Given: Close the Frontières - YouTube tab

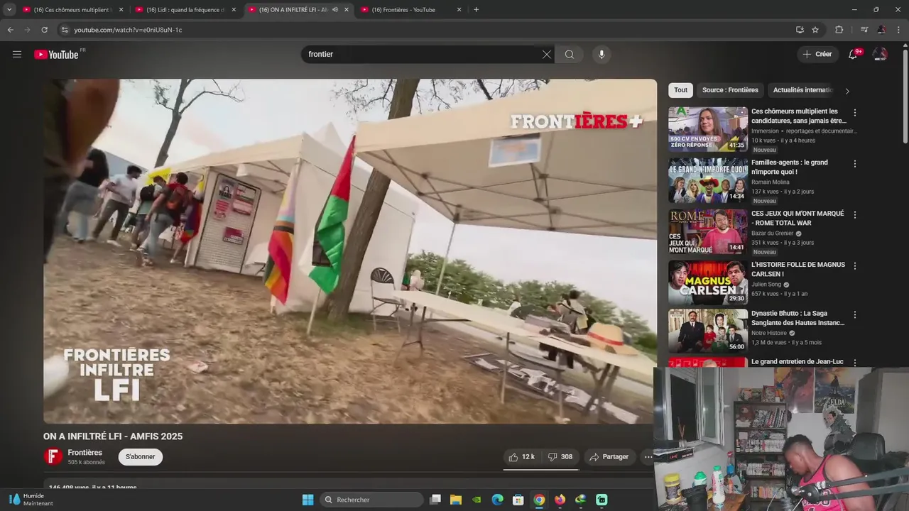Looking at the screenshot, I should pyautogui.click(x=459, y=10).
